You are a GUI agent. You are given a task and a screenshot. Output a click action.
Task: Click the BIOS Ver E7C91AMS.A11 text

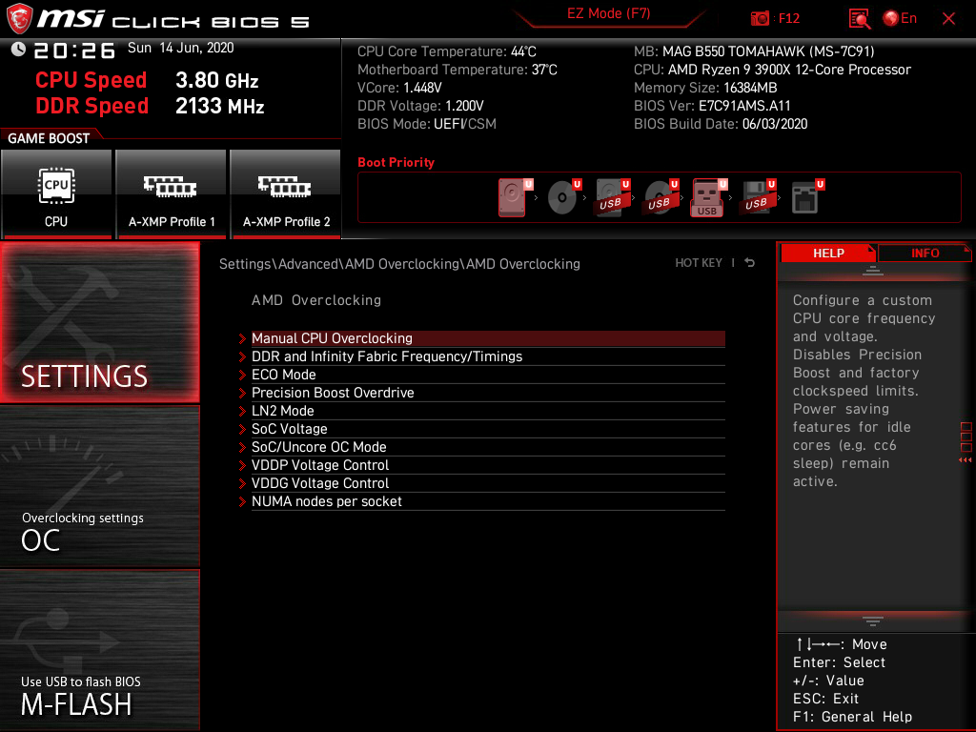pos(712,106)
